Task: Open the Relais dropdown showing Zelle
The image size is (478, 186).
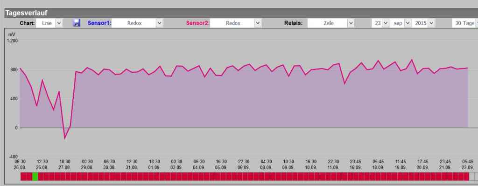Action: click(331, 23)
